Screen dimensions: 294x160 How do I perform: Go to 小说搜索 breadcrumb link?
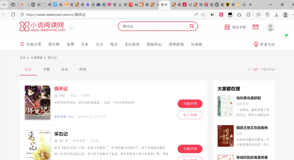(x=36, y=58)
